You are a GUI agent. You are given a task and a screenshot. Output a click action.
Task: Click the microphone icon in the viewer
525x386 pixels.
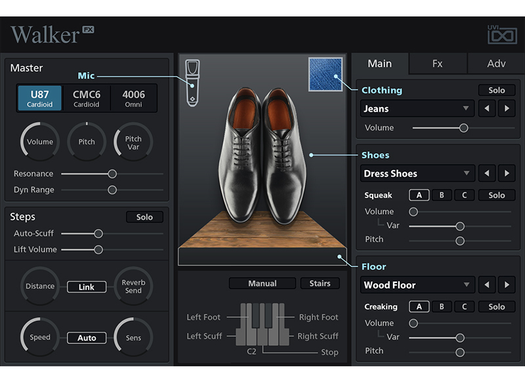tap(192, 83)
